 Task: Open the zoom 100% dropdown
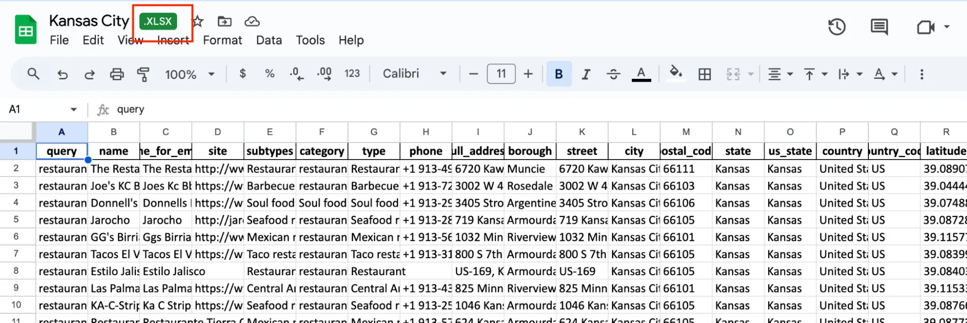(190, 74)
